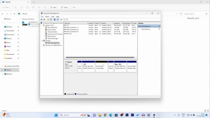Screen dimensions: 210x118
Task: Click the Refresh button in File Explorer
Action: (x=181, y=14)
